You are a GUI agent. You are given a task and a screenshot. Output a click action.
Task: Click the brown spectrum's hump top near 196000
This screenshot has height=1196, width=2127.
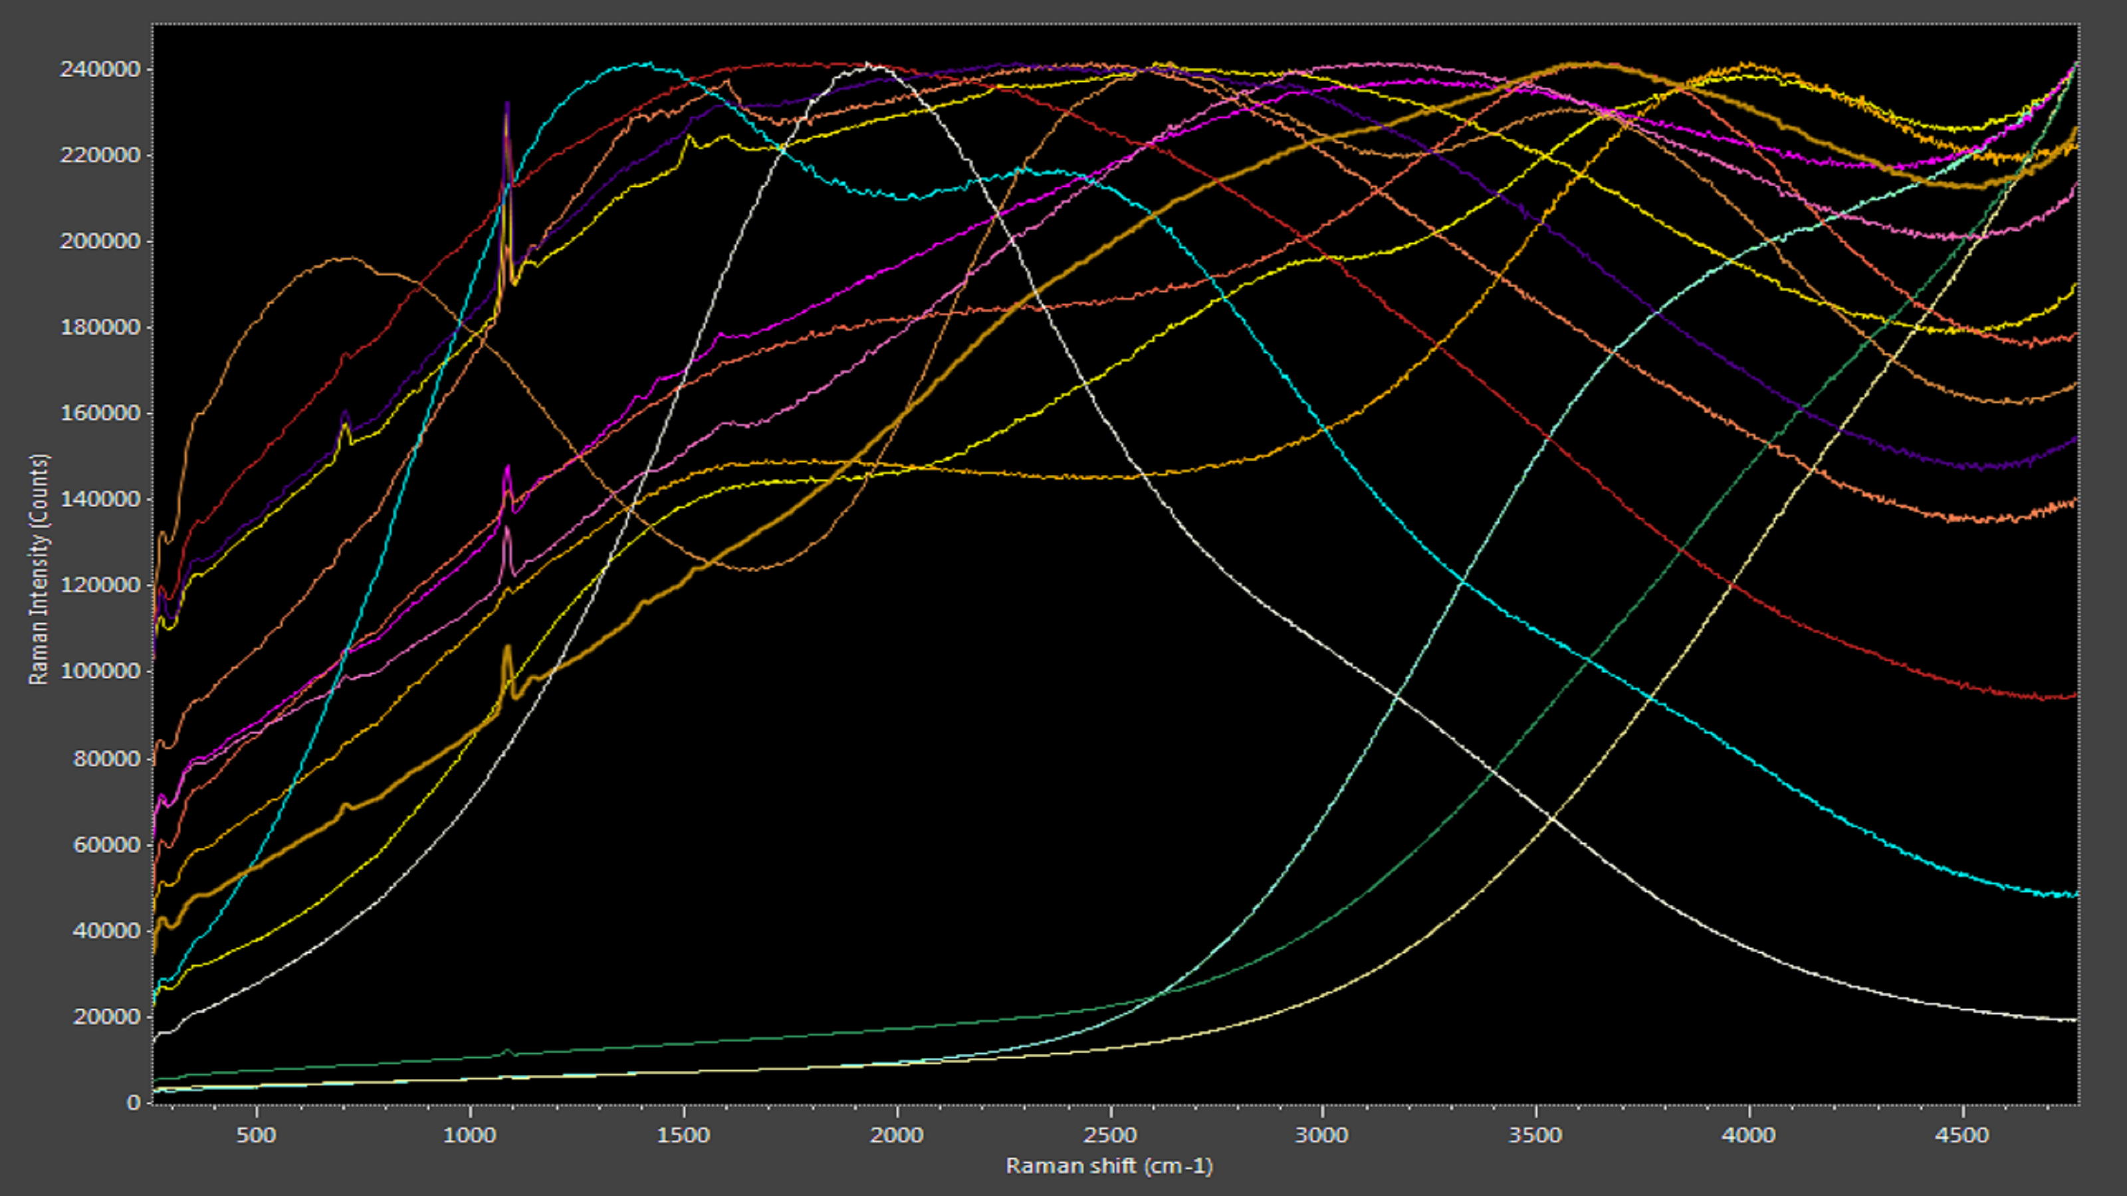click(347, 258)
